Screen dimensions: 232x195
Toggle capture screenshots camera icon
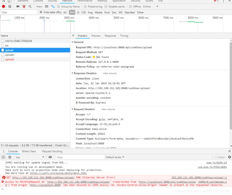click(18, 6)
